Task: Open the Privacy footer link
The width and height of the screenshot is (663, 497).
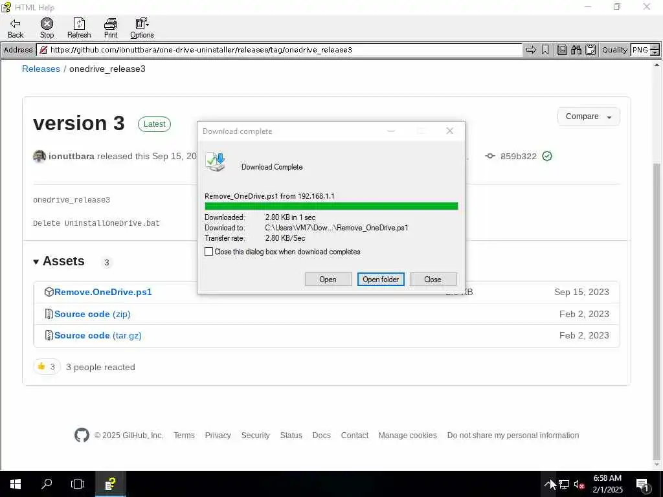Action: (218, 436)
